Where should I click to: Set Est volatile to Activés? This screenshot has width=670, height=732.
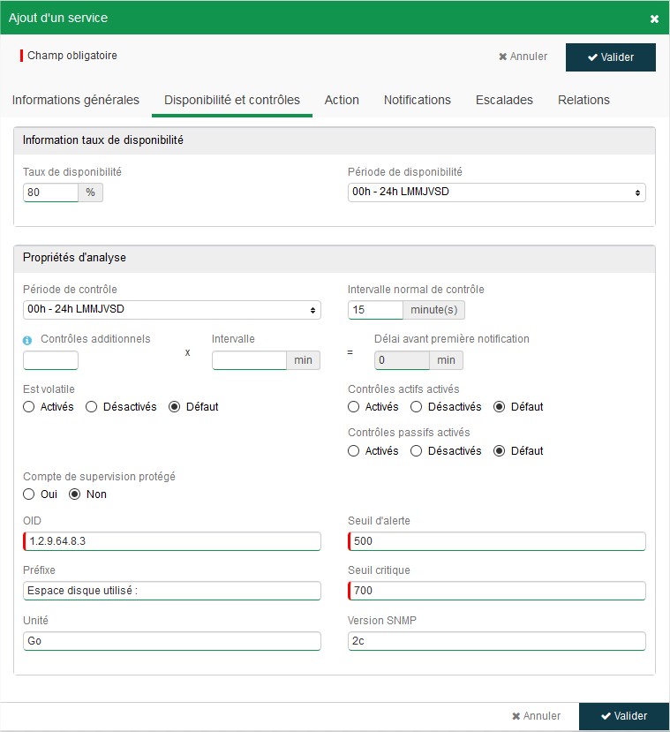pyautogui.click(x=29, y=407)
